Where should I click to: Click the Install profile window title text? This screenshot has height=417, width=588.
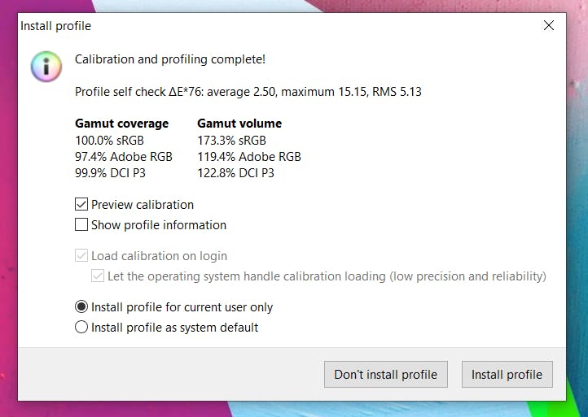56,26
